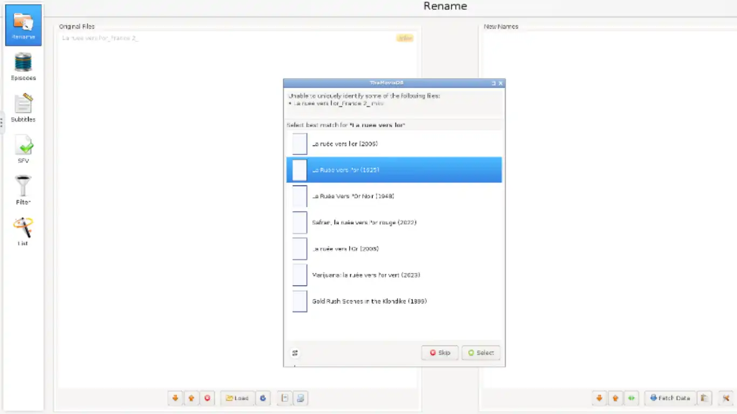Move item down in Original Files list
Image resolution: width=737 pixels, height=414 pixels.
(x=175, y=398)
